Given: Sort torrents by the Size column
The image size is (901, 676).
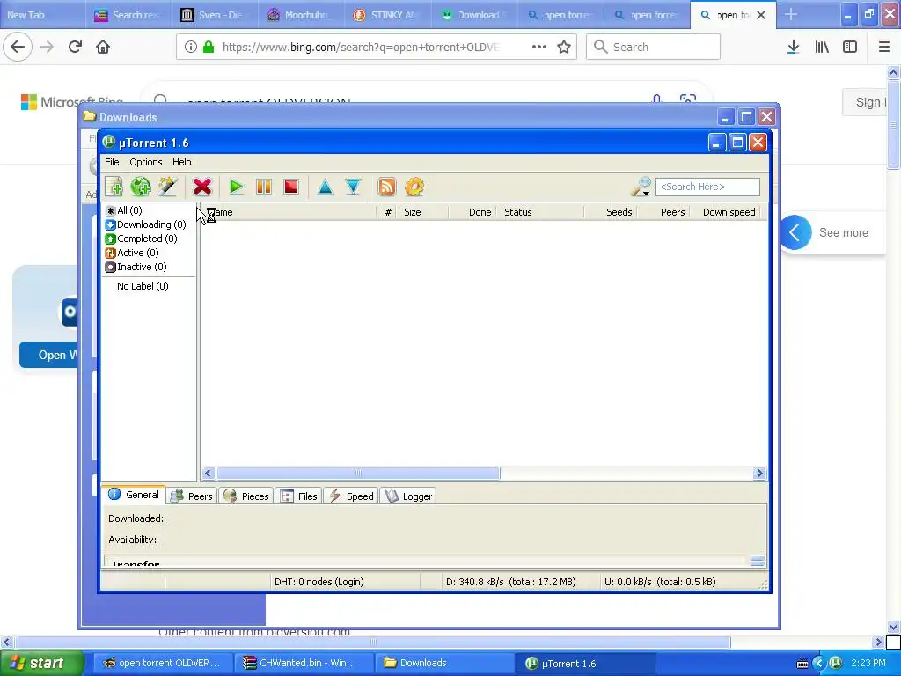Looking at the screenshot, I should click(422, 212).
